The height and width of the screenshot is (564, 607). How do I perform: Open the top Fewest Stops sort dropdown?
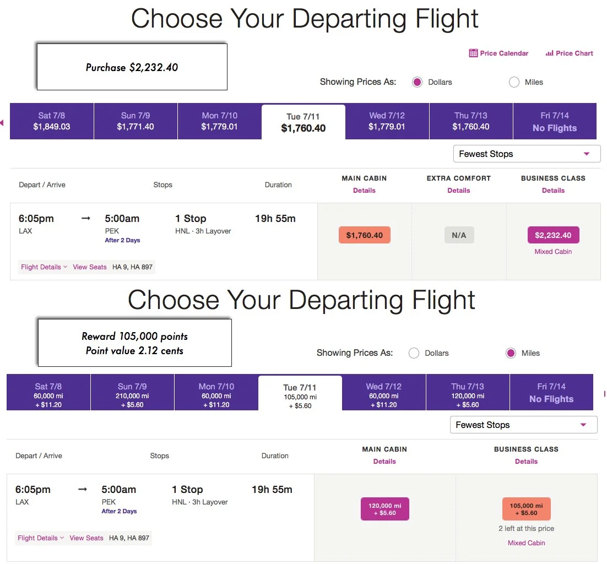(527, 154)
